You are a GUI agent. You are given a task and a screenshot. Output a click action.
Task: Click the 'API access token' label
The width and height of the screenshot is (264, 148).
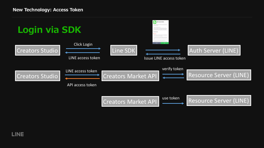coord(82,85)
